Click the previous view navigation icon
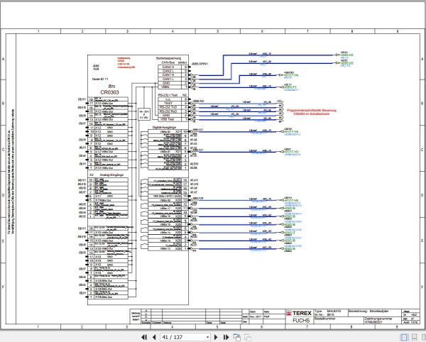 [237, 337]
